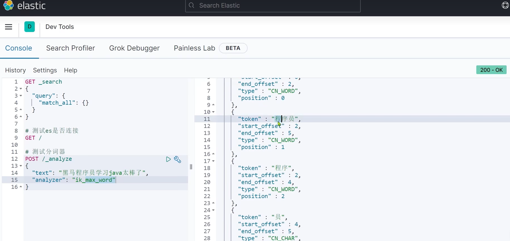Collapse the block at request editor line 2
510x241 pixels.
point(21,89)
